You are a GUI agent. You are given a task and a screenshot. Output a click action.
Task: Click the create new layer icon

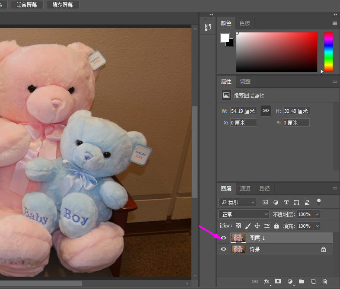(313, 282)
